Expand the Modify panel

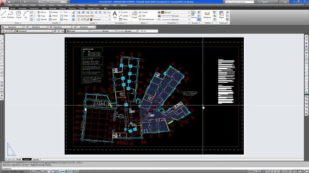coord(56,23)
